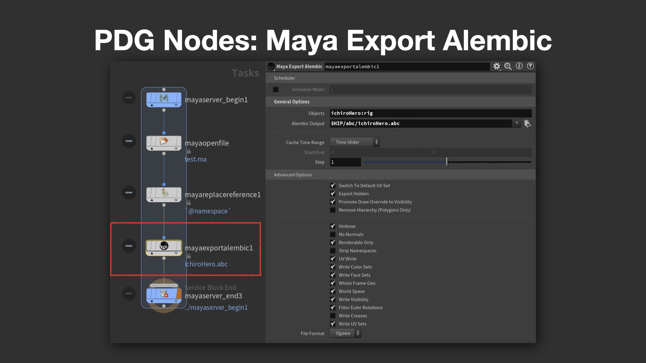Open help with the question mark icon
The width and height of the screenshot is (646, 363).
click(x=530, y=66)
